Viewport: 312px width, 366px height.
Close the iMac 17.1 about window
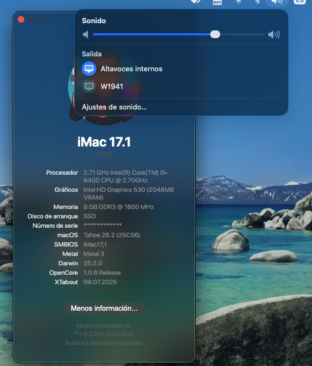(x=21, y=19)
